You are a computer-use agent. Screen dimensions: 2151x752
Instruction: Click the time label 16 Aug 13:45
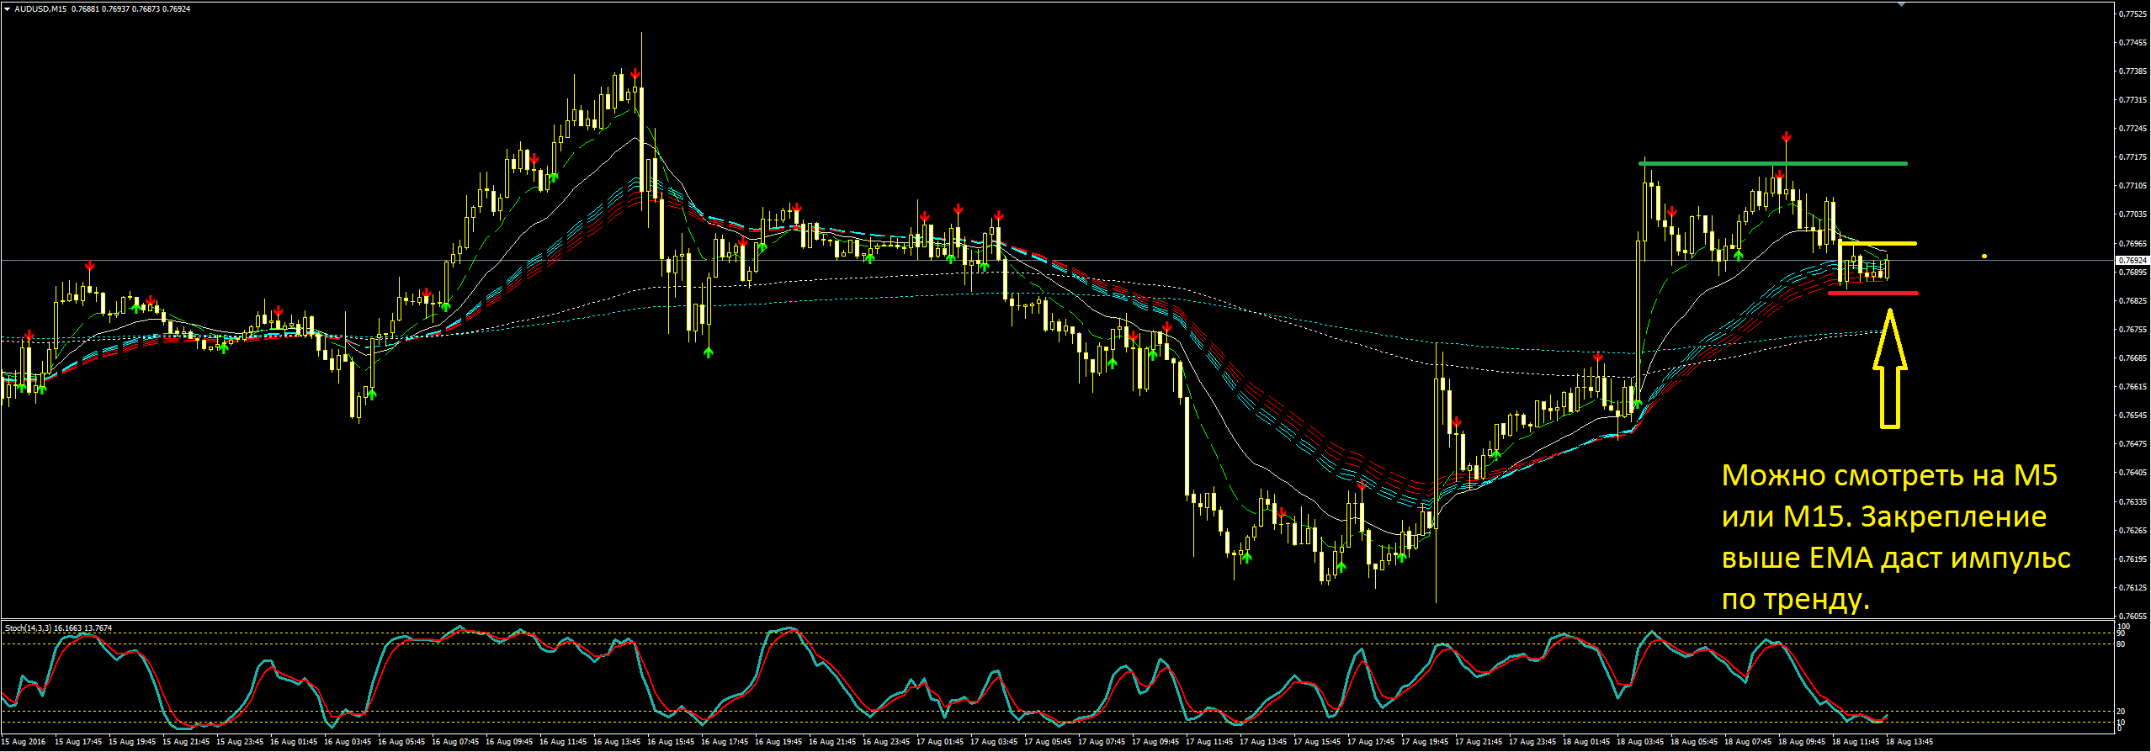coord(617,742)
